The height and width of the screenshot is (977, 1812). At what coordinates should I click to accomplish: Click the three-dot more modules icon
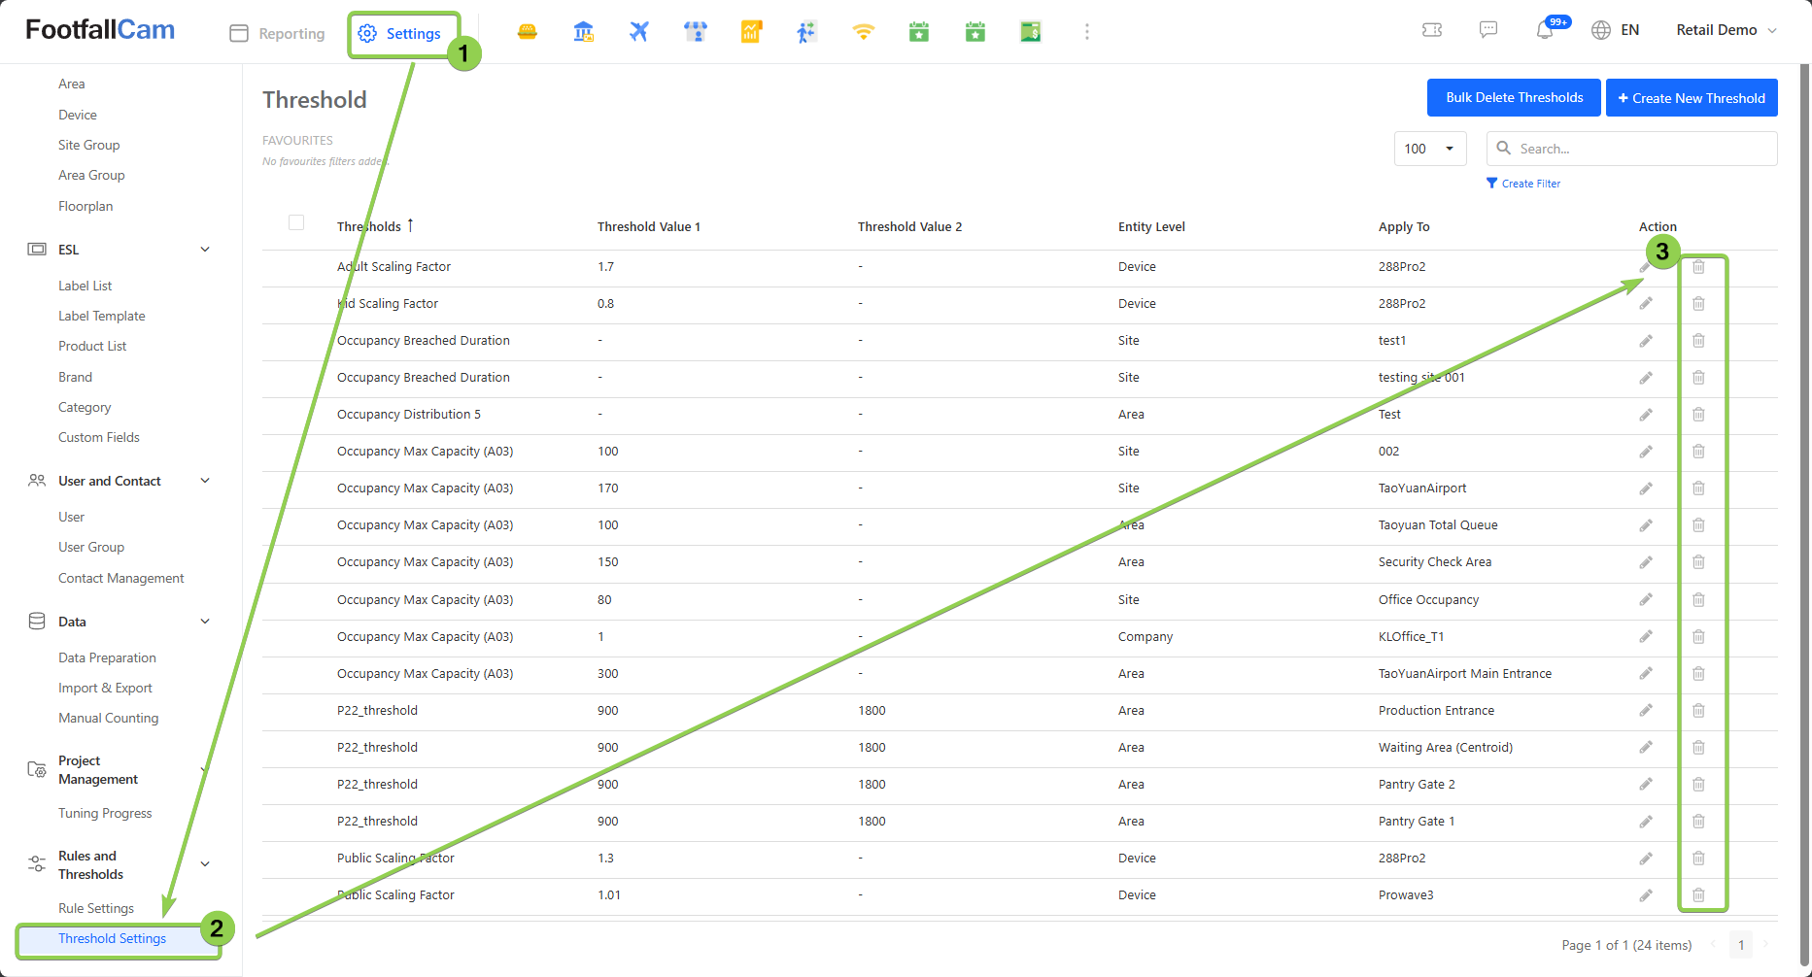click(x=1086, y=32)
